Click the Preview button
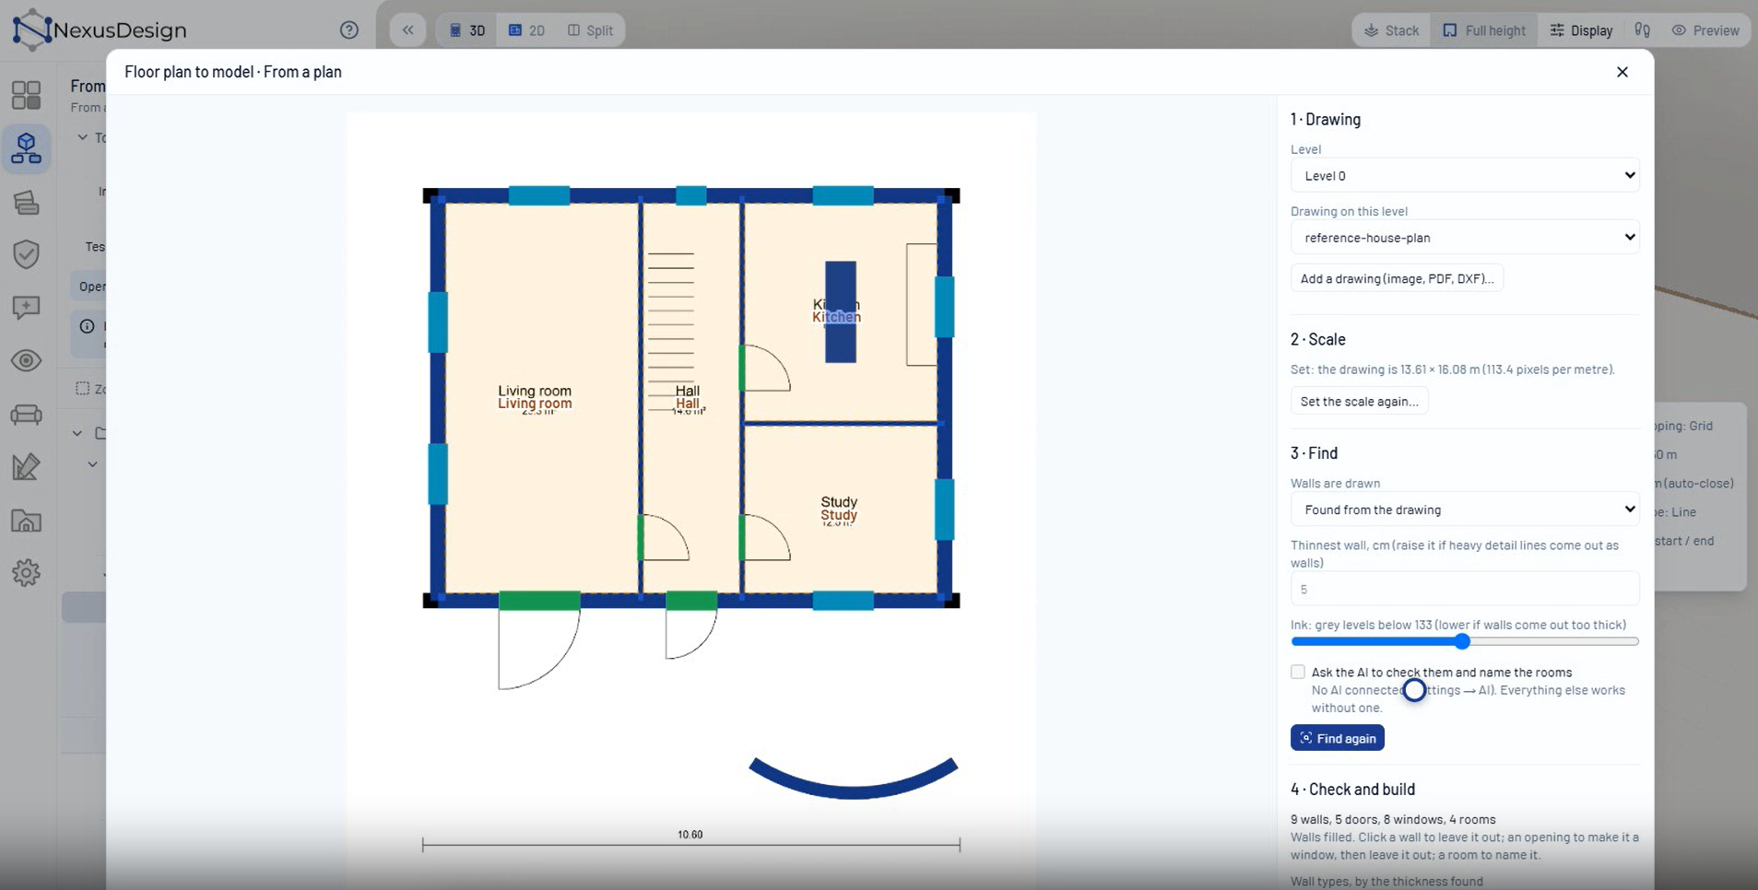Image resolution: width=1758 pixels, height=890 pixels. coord(1705,30)
